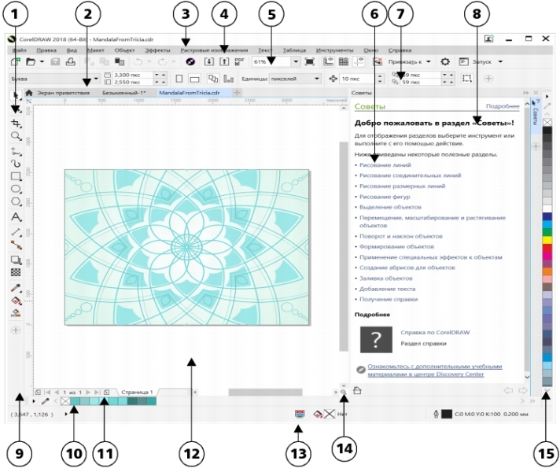The height and width of the screenshot is (472, 560).
Task: Expand the 'Привязать к' snap-to dropdown
Action: [x=429, y=61]
